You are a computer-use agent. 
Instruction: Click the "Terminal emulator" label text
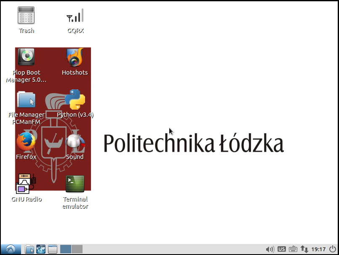click(75, 203)
